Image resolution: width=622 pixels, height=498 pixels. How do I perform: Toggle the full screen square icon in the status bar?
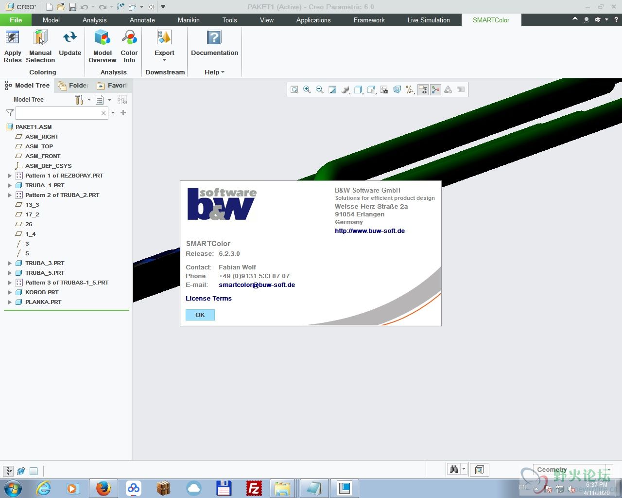(x=34, y=471)
